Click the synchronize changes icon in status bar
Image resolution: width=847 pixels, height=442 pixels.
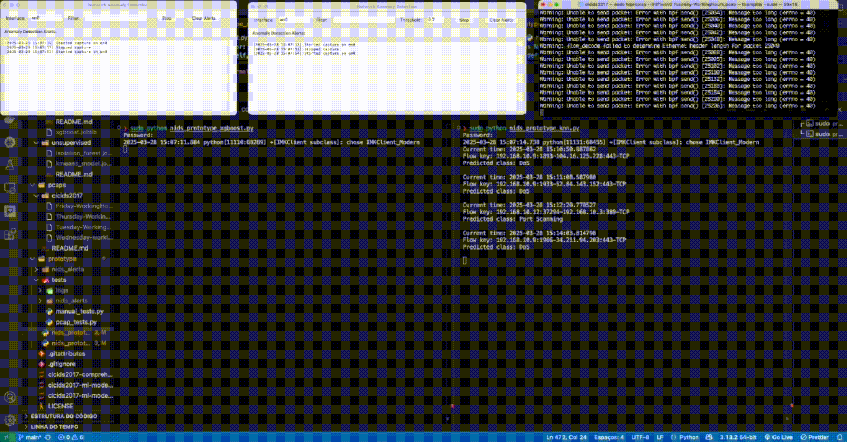click(48, 437)
